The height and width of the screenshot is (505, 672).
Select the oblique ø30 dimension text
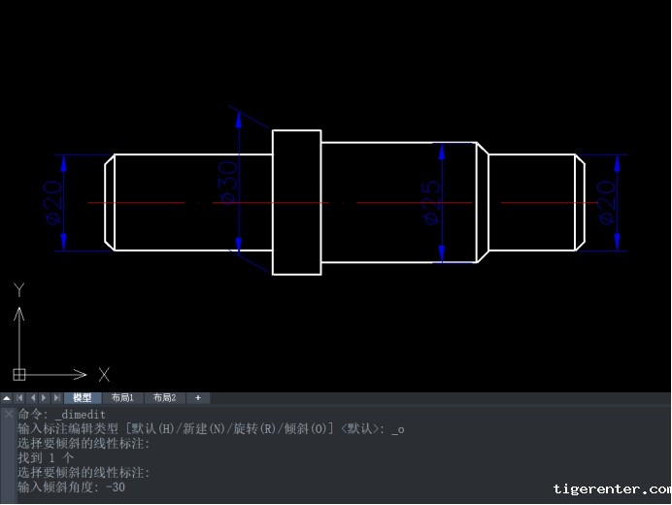tap(228, 182)
